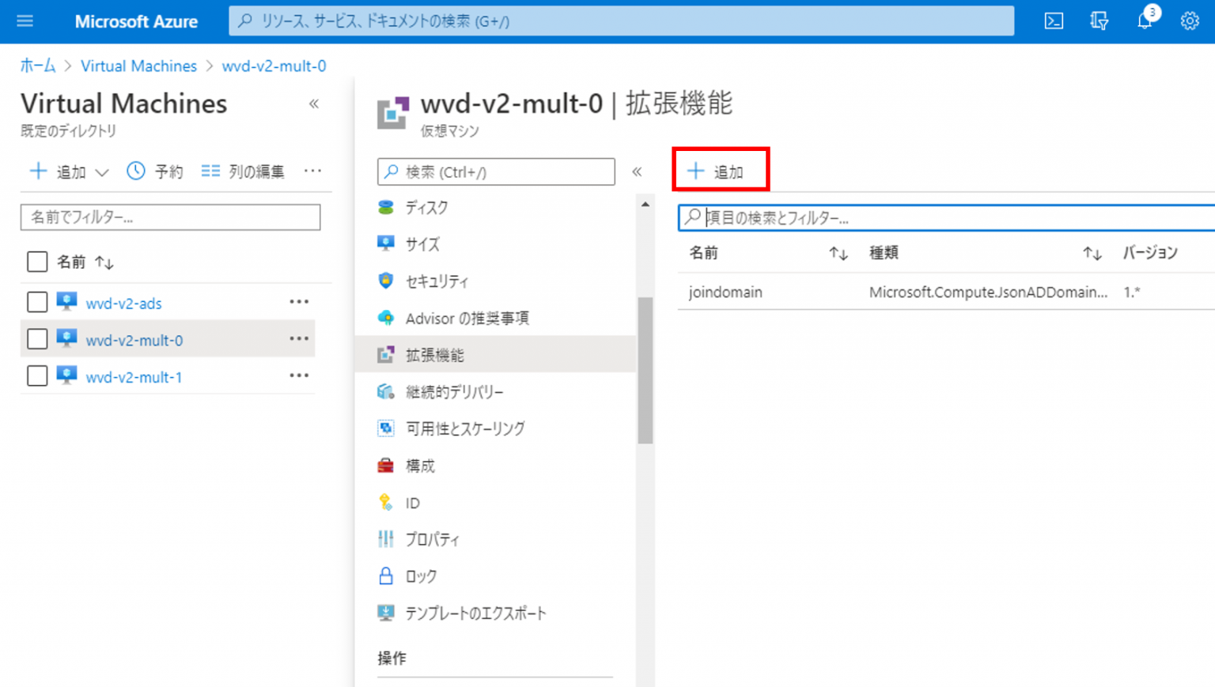Click the 名前でフィルター input field
This screenshot has height=687, width=1215.
[170, 217]
